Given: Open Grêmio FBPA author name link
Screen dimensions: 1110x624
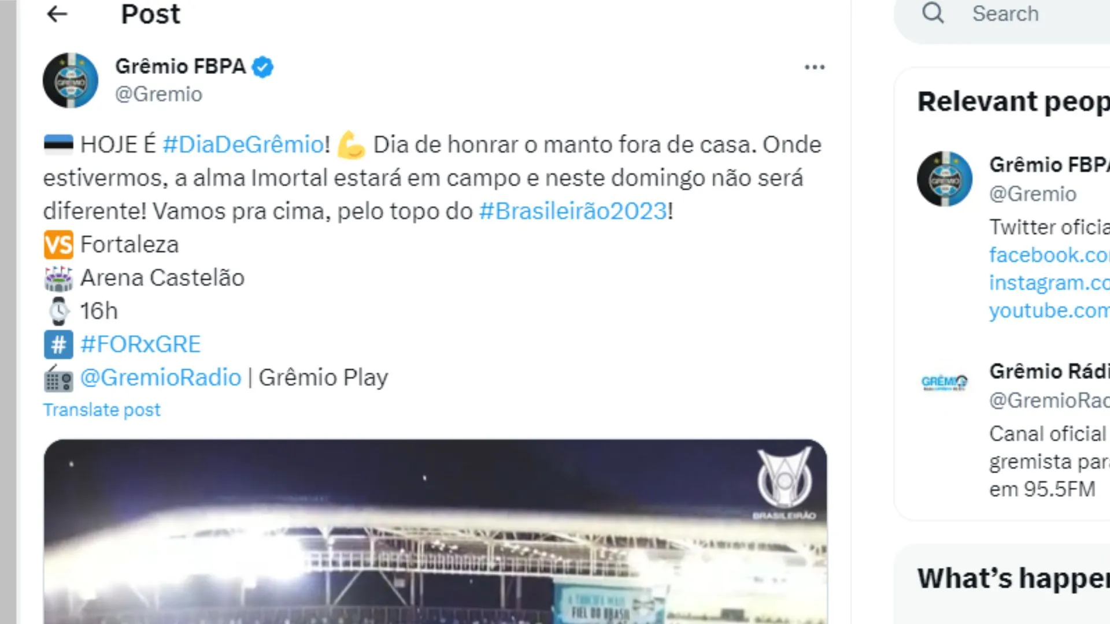Looking at the screenshot, I should pyautogui.click(x=180, y=66).
